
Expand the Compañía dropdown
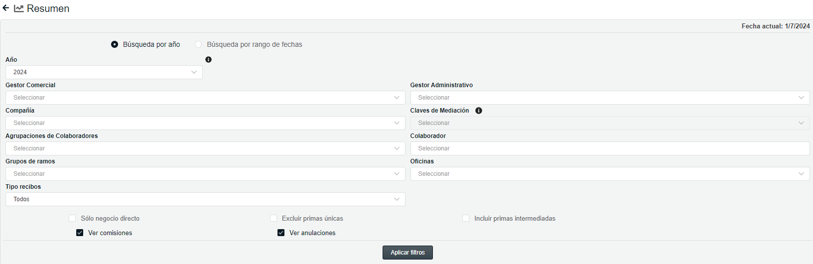click(x=205, y=123)
